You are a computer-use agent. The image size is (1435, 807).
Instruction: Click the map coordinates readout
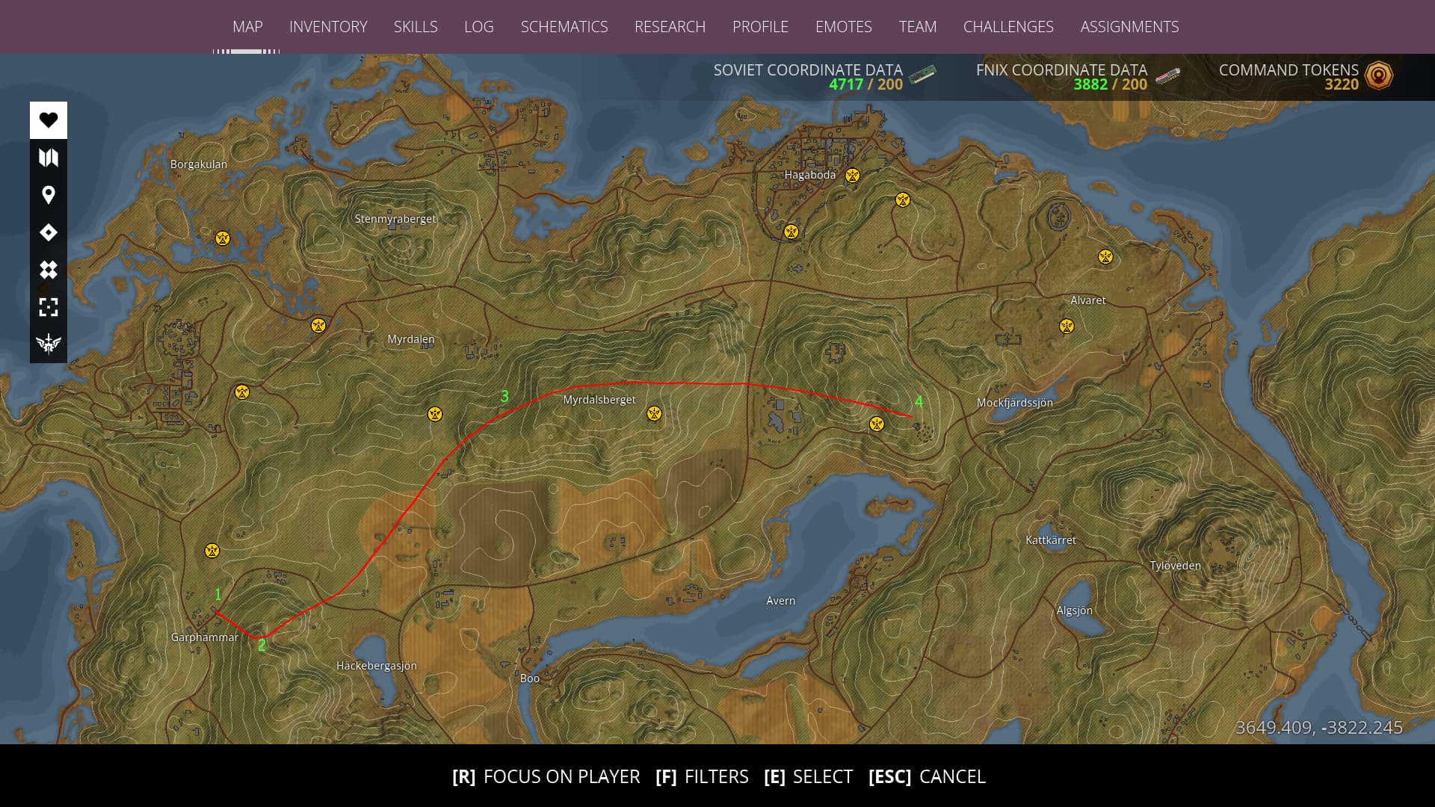pos(1318,728)
